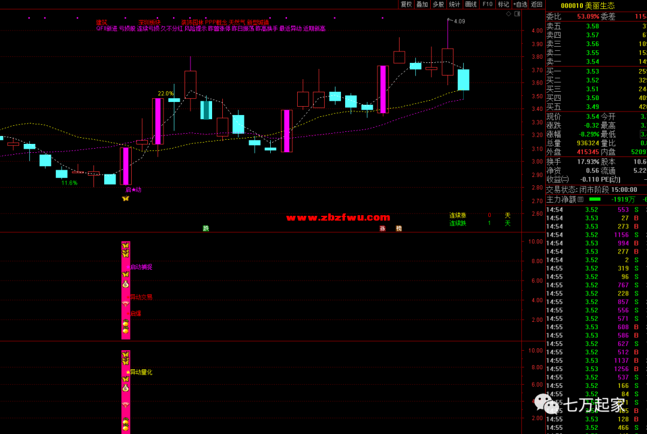Click the butterfly marker below 启★动

point(125,198)
